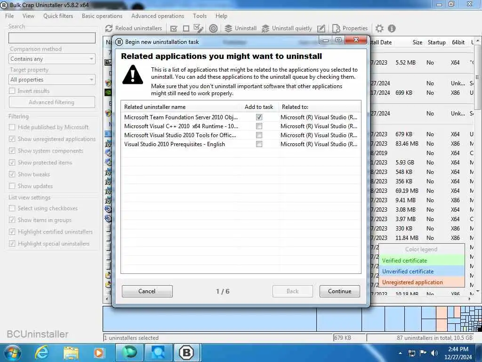Check Visual Studio 2010 Tools for Office box

click(259, 135)
